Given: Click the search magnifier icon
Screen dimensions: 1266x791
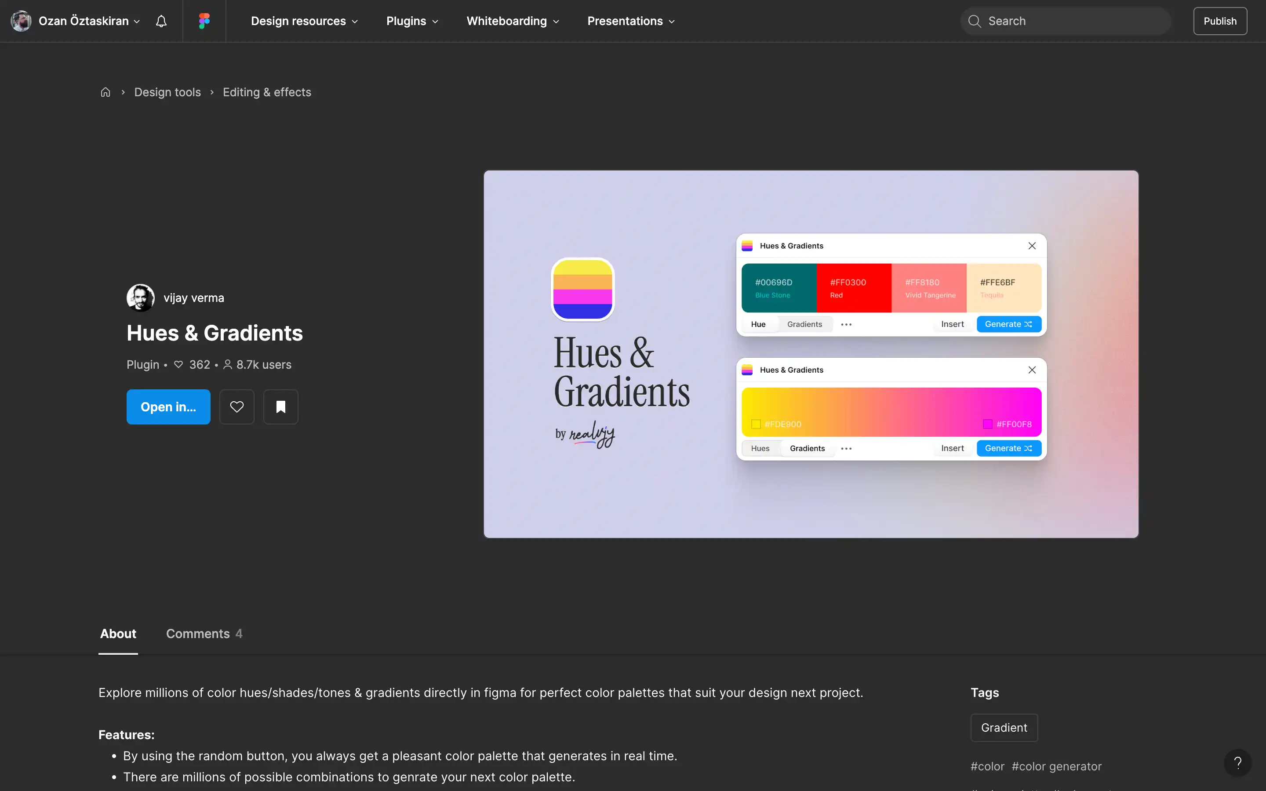Looking at the screenshot, I should 974,21.
